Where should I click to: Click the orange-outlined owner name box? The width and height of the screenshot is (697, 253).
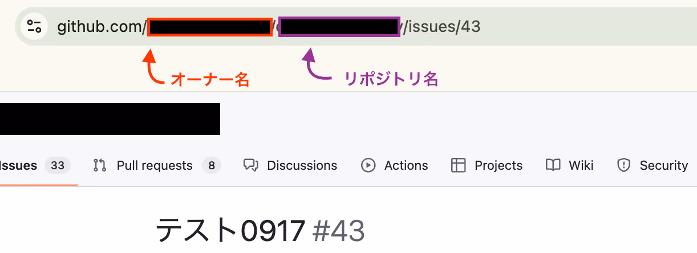210,27
